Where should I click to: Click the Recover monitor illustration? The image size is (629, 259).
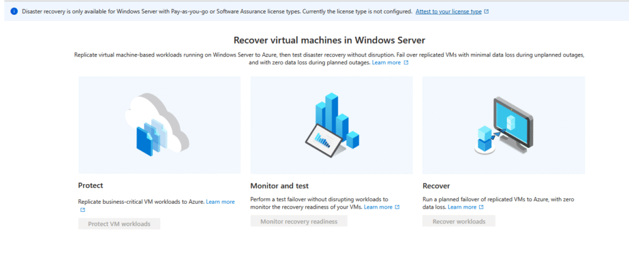(504, 125)
